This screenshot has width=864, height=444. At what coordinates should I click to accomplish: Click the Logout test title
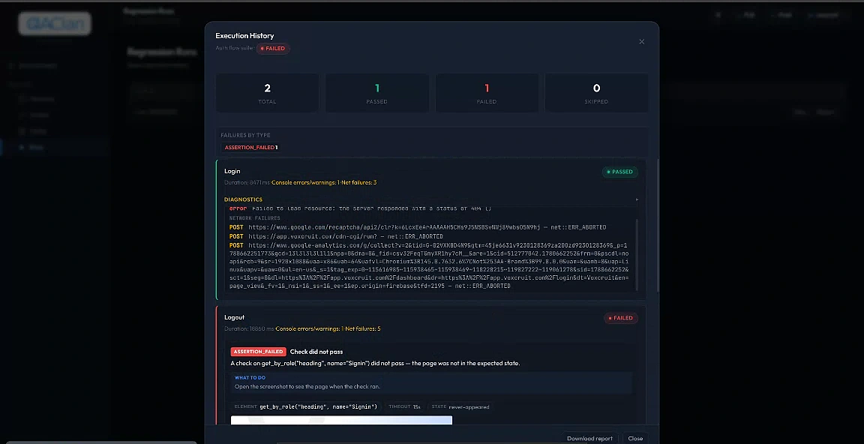point(234,317)
